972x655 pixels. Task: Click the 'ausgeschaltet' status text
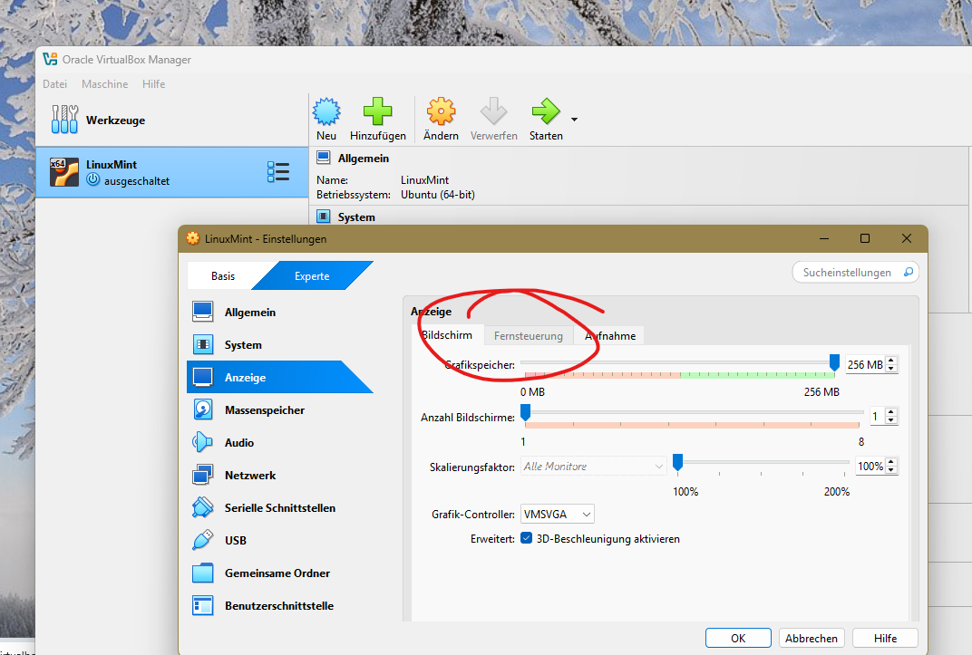pos(136,181)
